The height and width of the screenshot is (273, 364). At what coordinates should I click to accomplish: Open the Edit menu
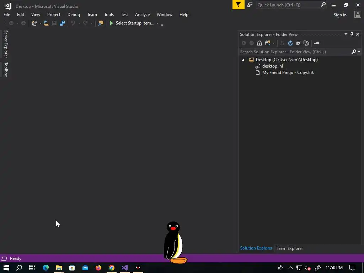click(x=20, y=14)
